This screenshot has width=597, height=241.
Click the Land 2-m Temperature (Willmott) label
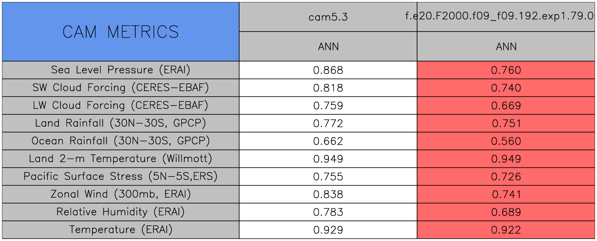click(121, 159)
